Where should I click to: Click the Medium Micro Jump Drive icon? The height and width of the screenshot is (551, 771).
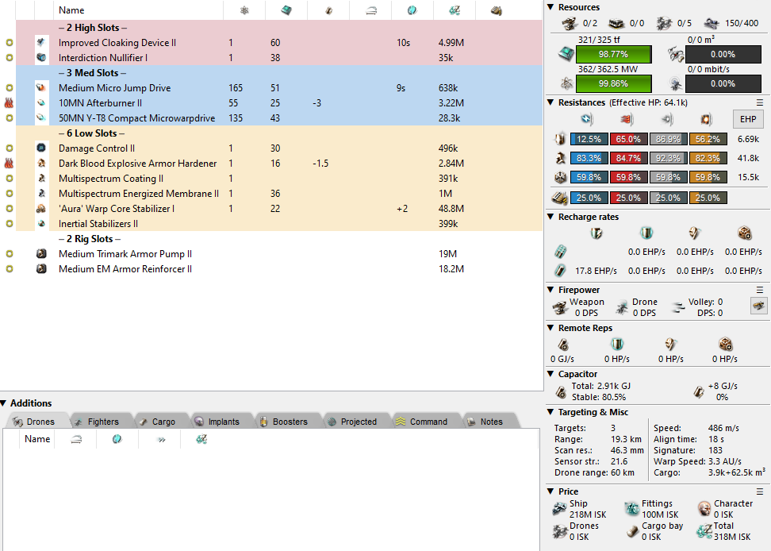[x=41, y=88]
